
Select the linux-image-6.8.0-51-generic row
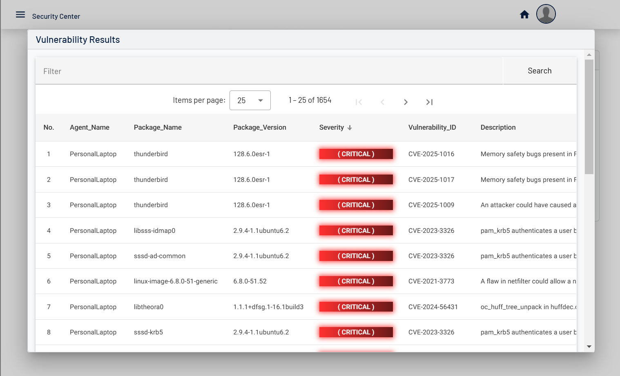pyautogui.click(x=176, y=281)
